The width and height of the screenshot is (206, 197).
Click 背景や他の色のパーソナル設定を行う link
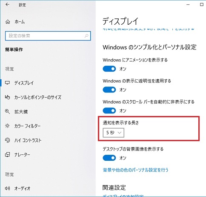135,170
